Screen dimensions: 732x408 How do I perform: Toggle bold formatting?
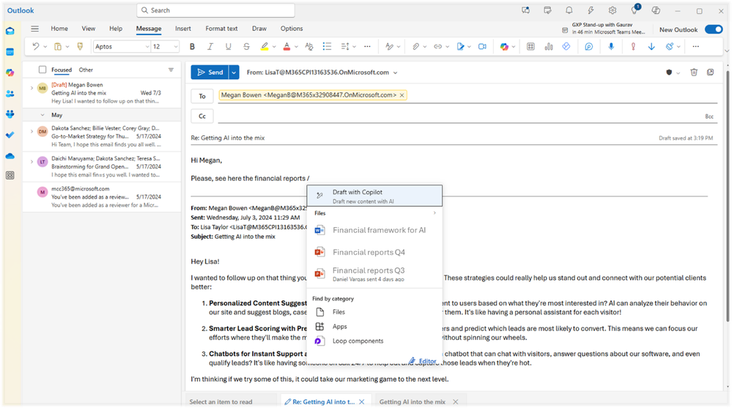coord(192,47)
